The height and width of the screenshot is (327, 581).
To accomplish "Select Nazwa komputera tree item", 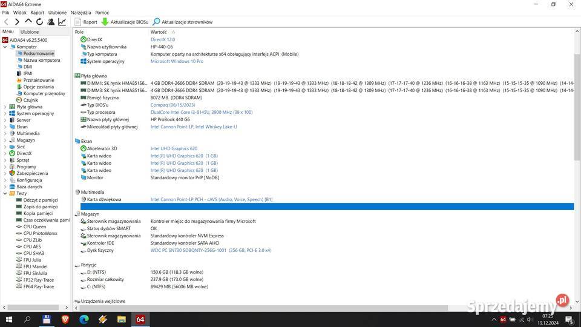I will (42, 60).
